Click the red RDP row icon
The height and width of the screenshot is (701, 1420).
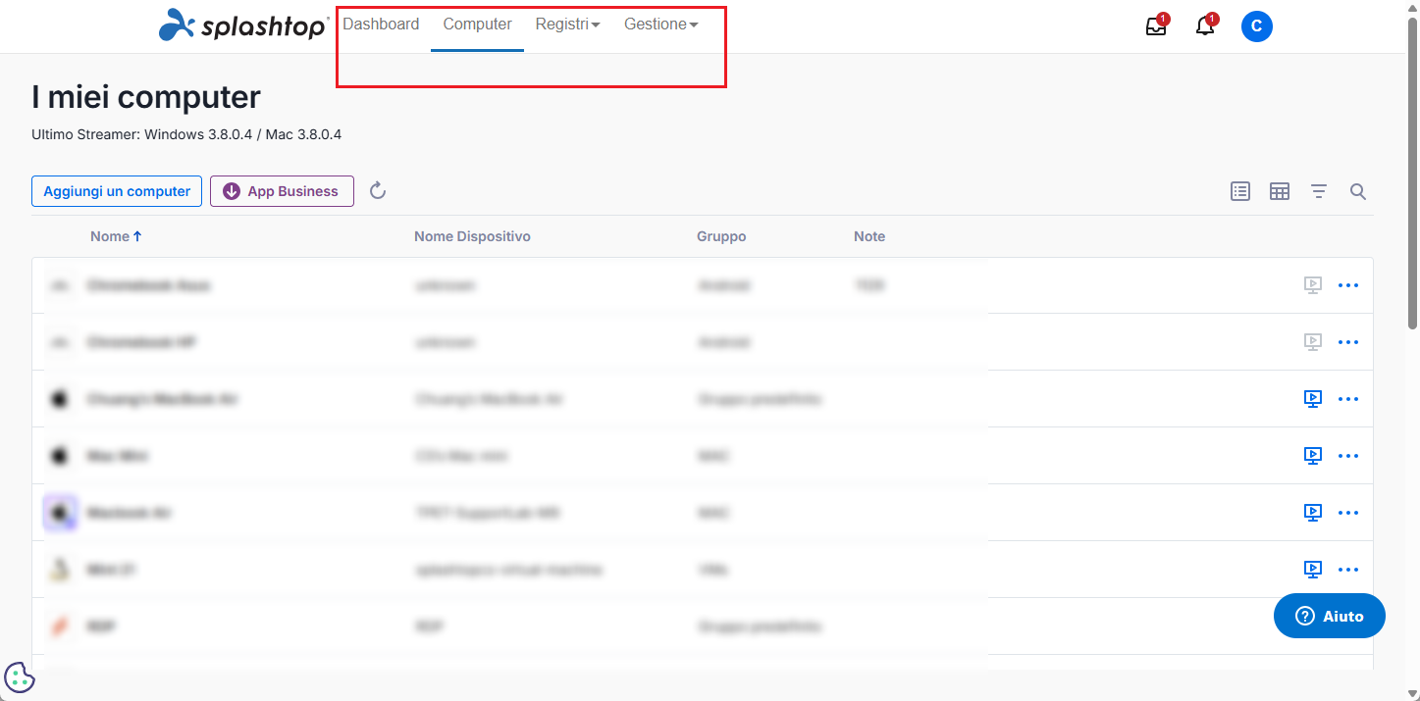click(60, 626)
